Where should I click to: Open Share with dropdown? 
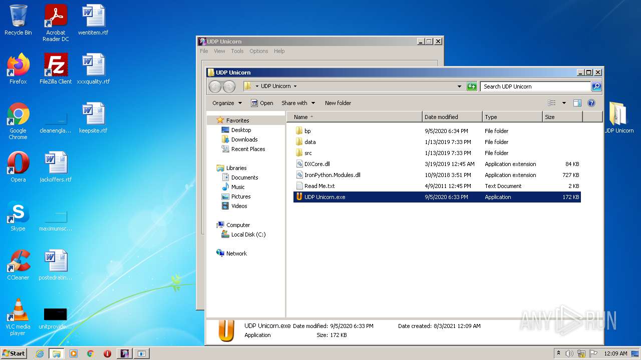point(298,103)
